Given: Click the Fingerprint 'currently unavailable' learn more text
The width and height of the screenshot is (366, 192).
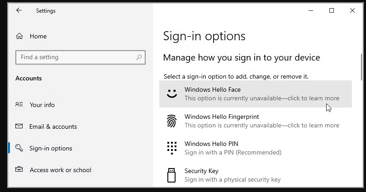Looking at the screenshot, I should point(262,125).
